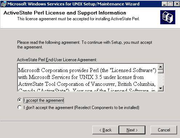Minimize the Setup/Maintenance Wizard window
The width and height of the screenshot is (180, 138).
point(164,4)
